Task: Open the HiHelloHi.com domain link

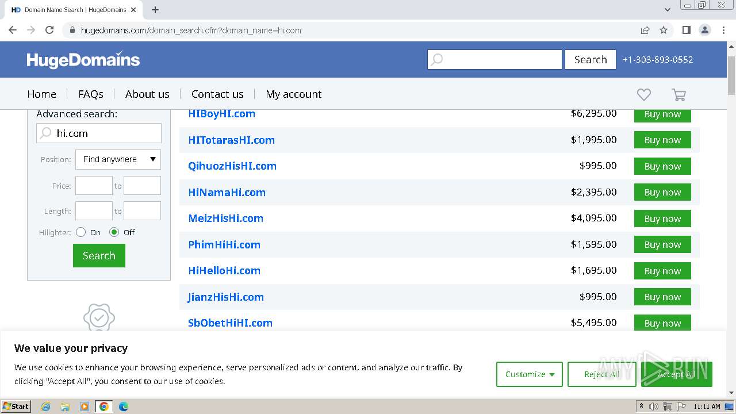Action: [224, 271]
